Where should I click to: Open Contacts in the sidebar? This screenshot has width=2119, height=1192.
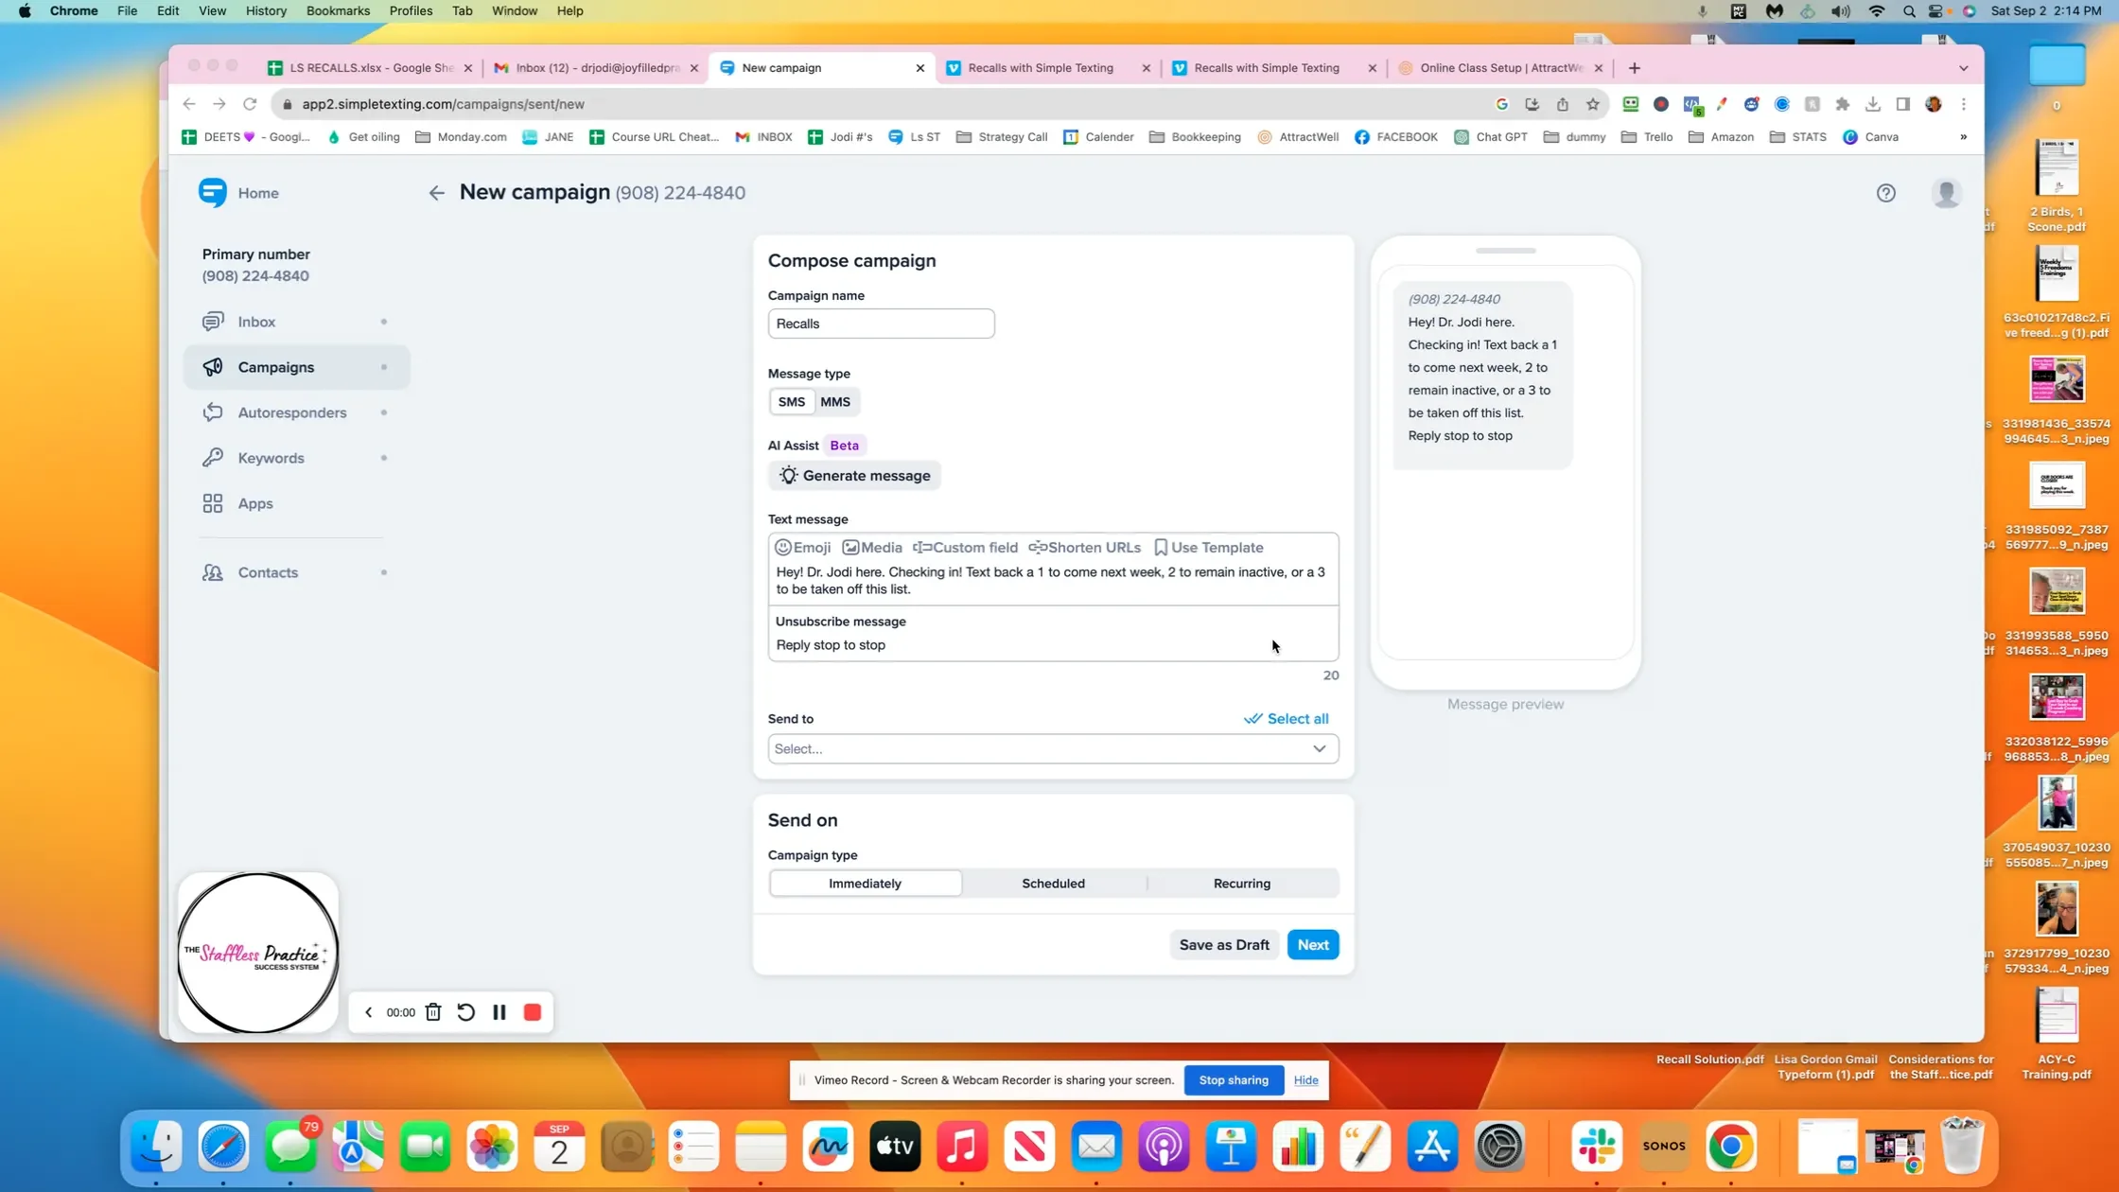(268, 572)
